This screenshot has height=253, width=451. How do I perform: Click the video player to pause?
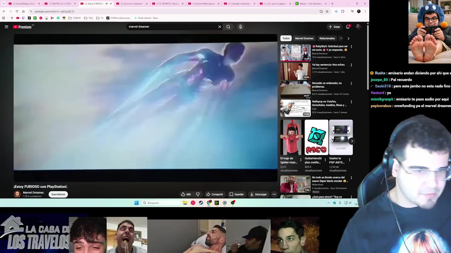146,108
